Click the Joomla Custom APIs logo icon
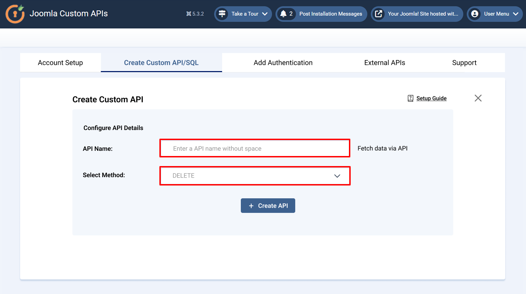Image resolution: width=526 pixels, height=294 pixels. click(15, 14)
